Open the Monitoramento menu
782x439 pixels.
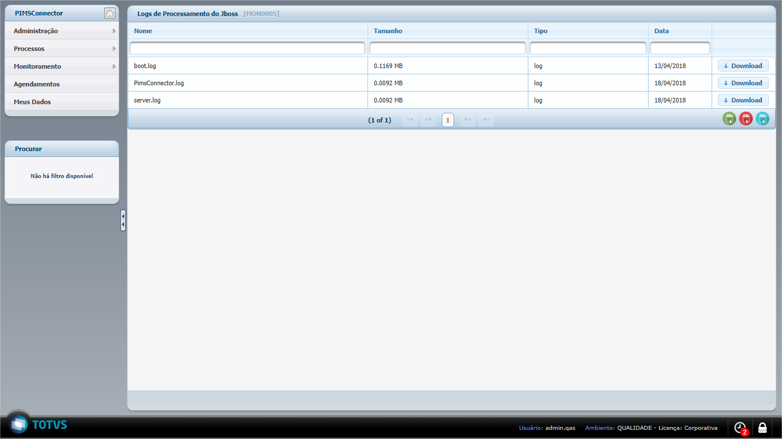pyautogui.click(x=62, y=66)
